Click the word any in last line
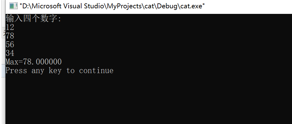This screenshot has width=292, height=124. pyautogui.click(x=38, y=71)
